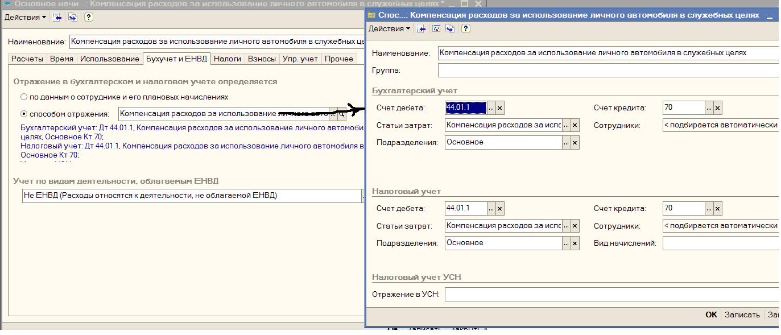This screenshot has height=335, width=781.
Task: Click the Записать button in the dialog
Action: click(x=742, y=315)
